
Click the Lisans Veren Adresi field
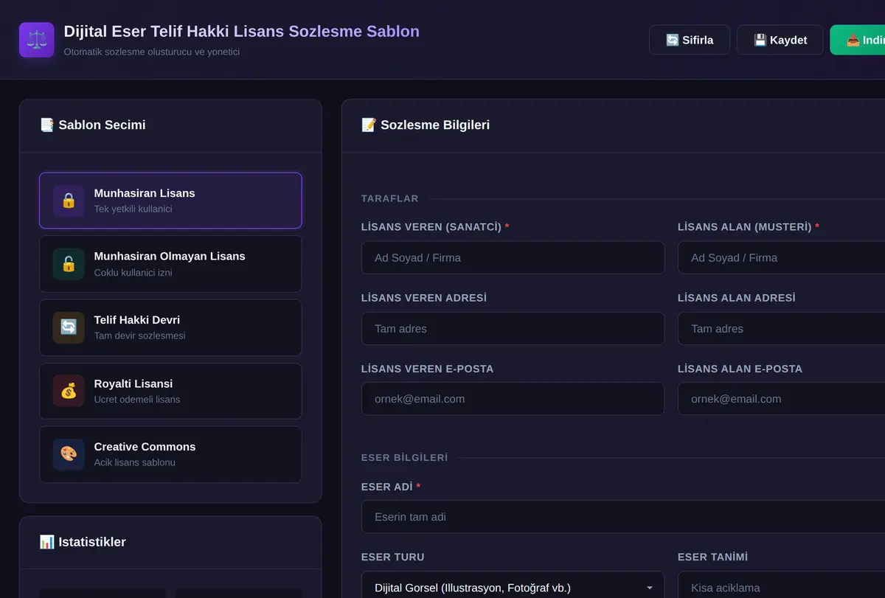coord(513,329)
